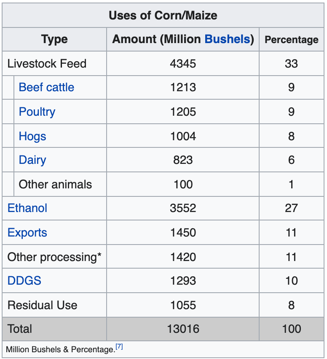Click the Ethanol link
Viewport: 327px width, 359px height.
[27, 208]
